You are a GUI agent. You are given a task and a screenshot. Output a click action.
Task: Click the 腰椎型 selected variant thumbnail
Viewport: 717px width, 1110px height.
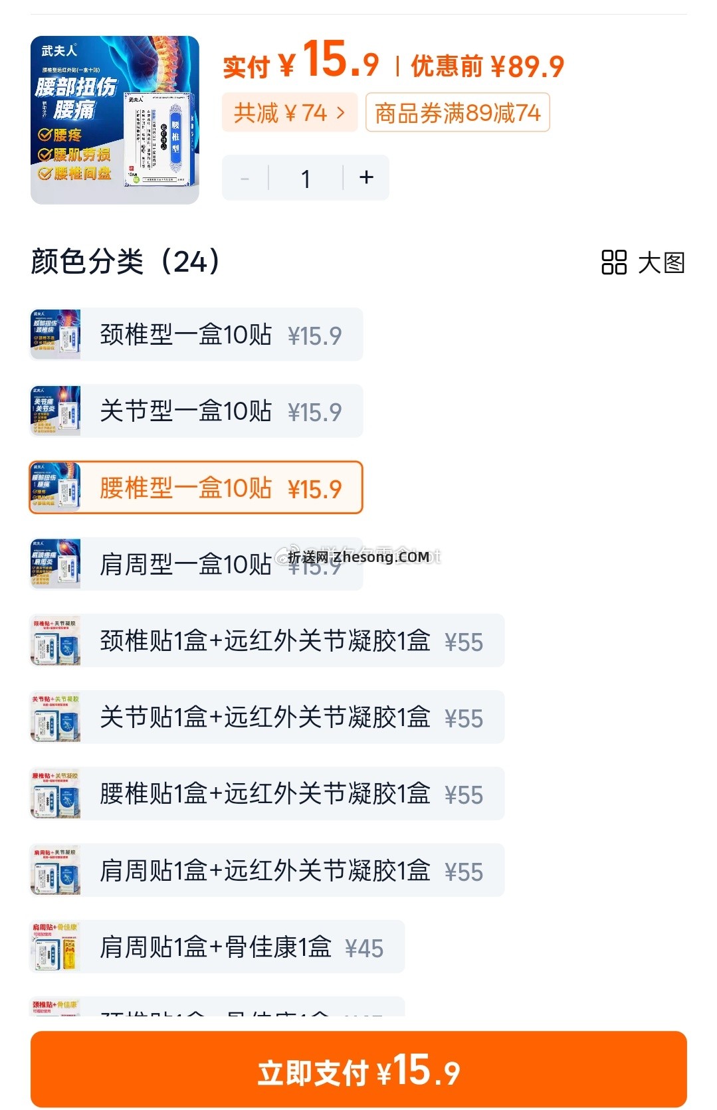click(54, 488)
